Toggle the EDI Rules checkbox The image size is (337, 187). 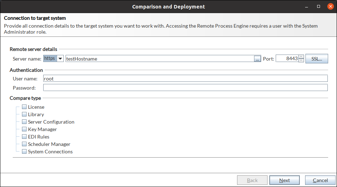(x=24, y=137)
